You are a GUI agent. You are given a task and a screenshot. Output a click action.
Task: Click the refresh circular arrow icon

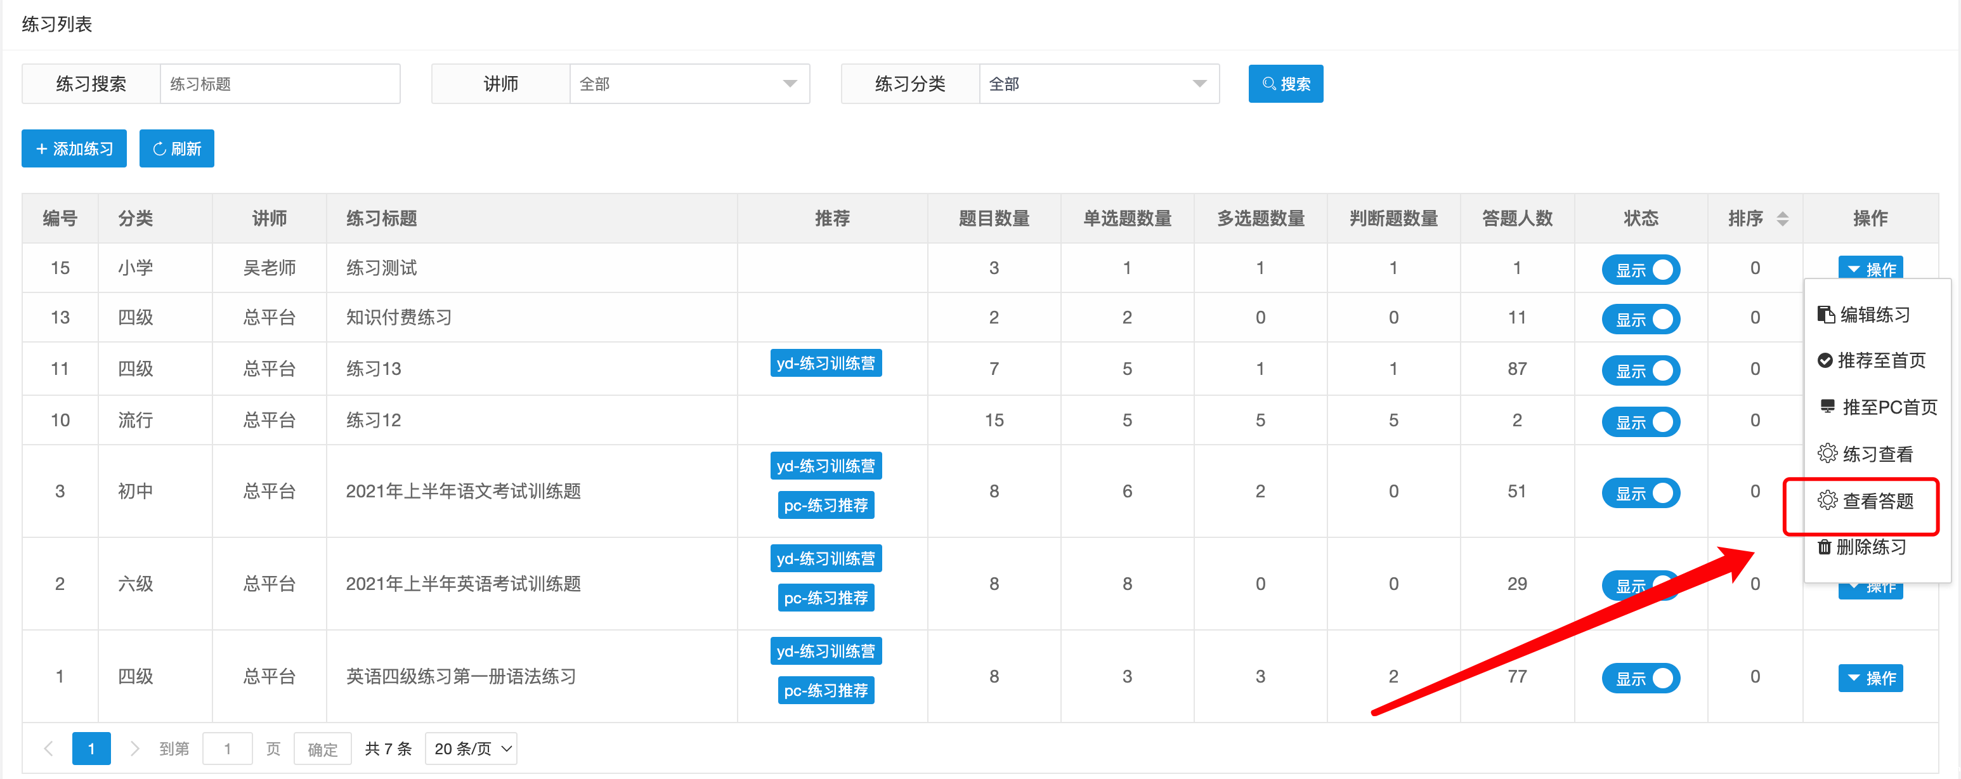[159, 149]
